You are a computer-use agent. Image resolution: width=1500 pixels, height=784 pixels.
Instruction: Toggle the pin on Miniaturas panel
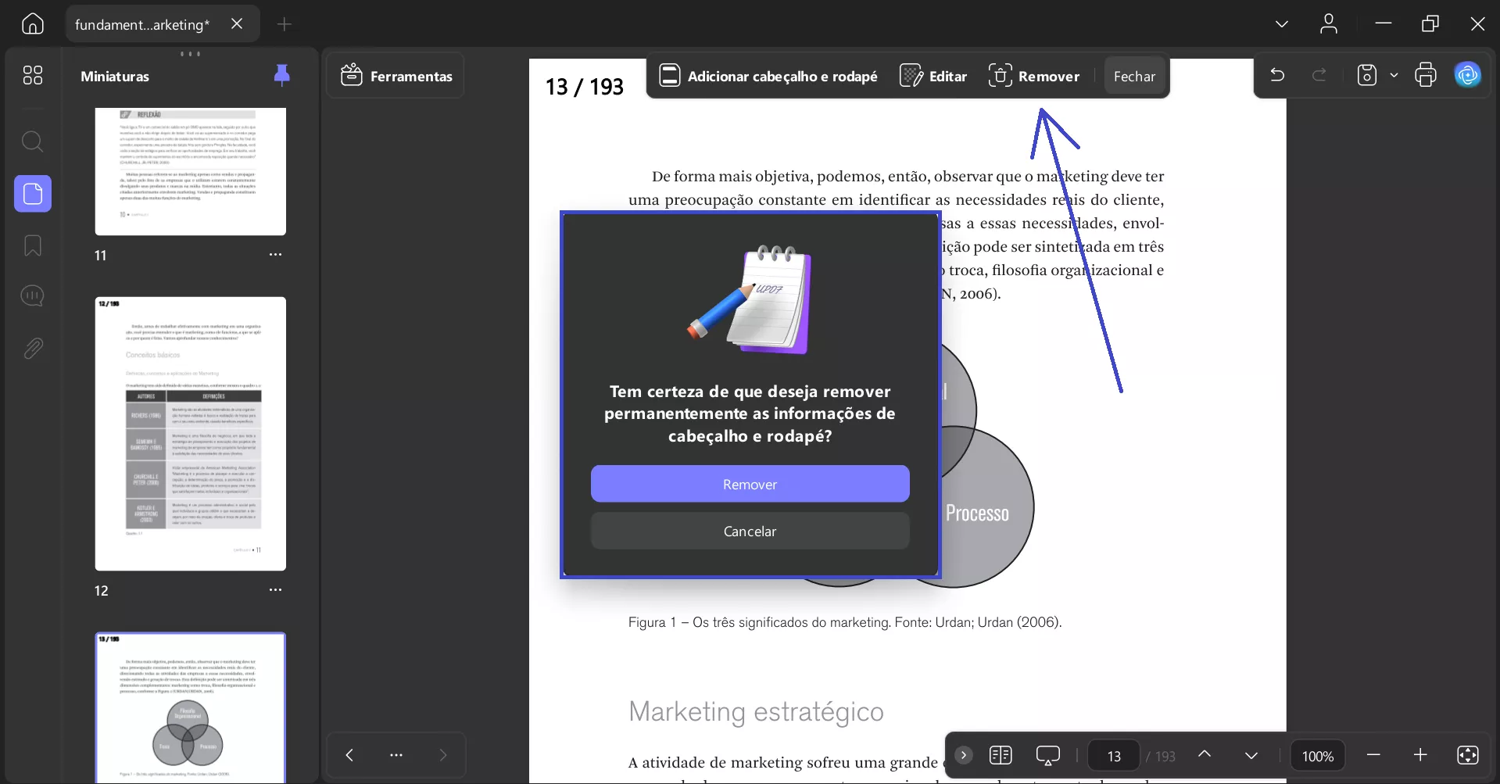282,75
